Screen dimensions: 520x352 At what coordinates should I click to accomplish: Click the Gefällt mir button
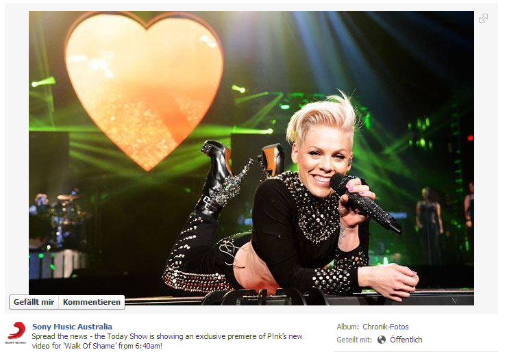click(x=34, y=302)
